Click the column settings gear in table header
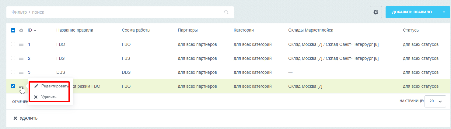The width and height of the screenshot is (451, 129). coord(21,30)
